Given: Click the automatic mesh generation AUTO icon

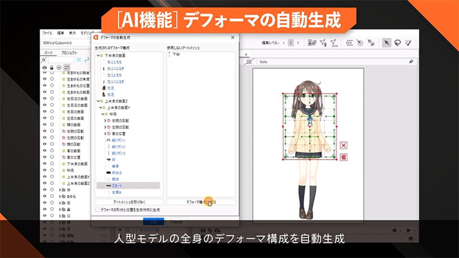Looking at the screenshot, I should (x=335, y=43).
